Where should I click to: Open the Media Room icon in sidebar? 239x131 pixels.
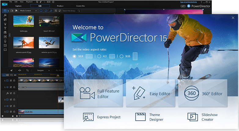[x=5, y=11]
